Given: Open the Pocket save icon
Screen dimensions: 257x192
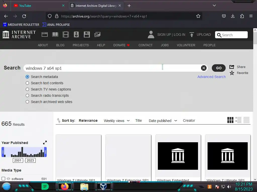Looking at the screenshot, I should click(224, 16).
